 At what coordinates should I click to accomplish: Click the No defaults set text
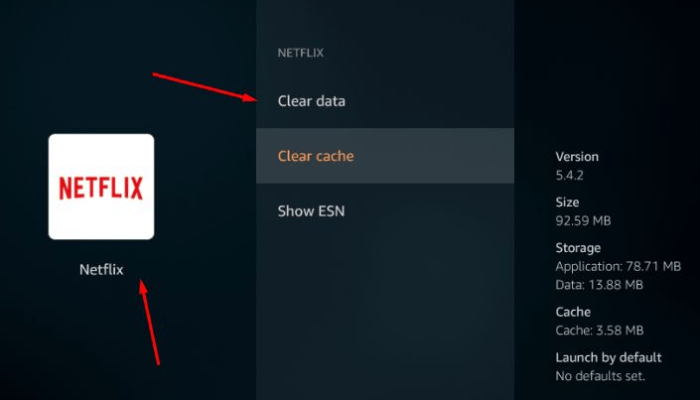[x=600, y=376]
